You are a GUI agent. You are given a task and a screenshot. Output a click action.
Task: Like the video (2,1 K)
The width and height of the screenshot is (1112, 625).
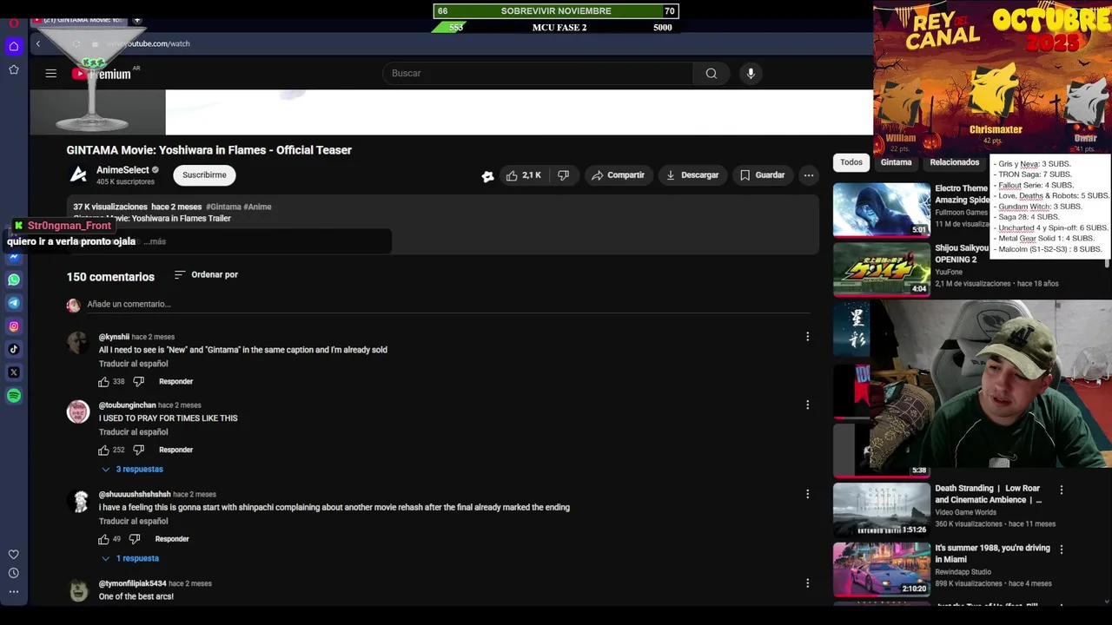(x=523, y=175)
